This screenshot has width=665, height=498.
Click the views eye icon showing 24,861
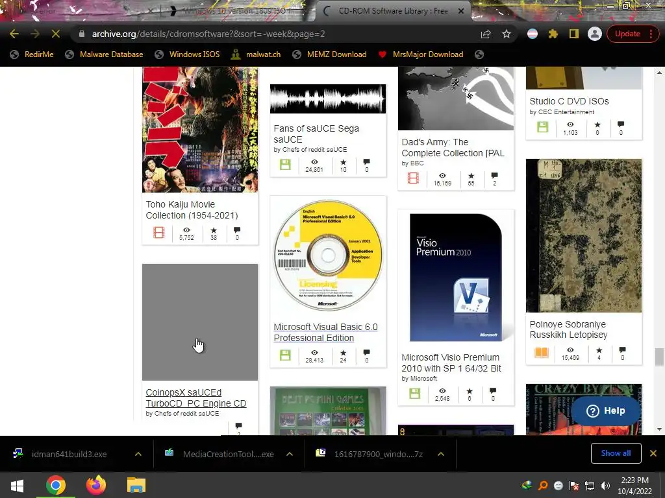point(314,162)
